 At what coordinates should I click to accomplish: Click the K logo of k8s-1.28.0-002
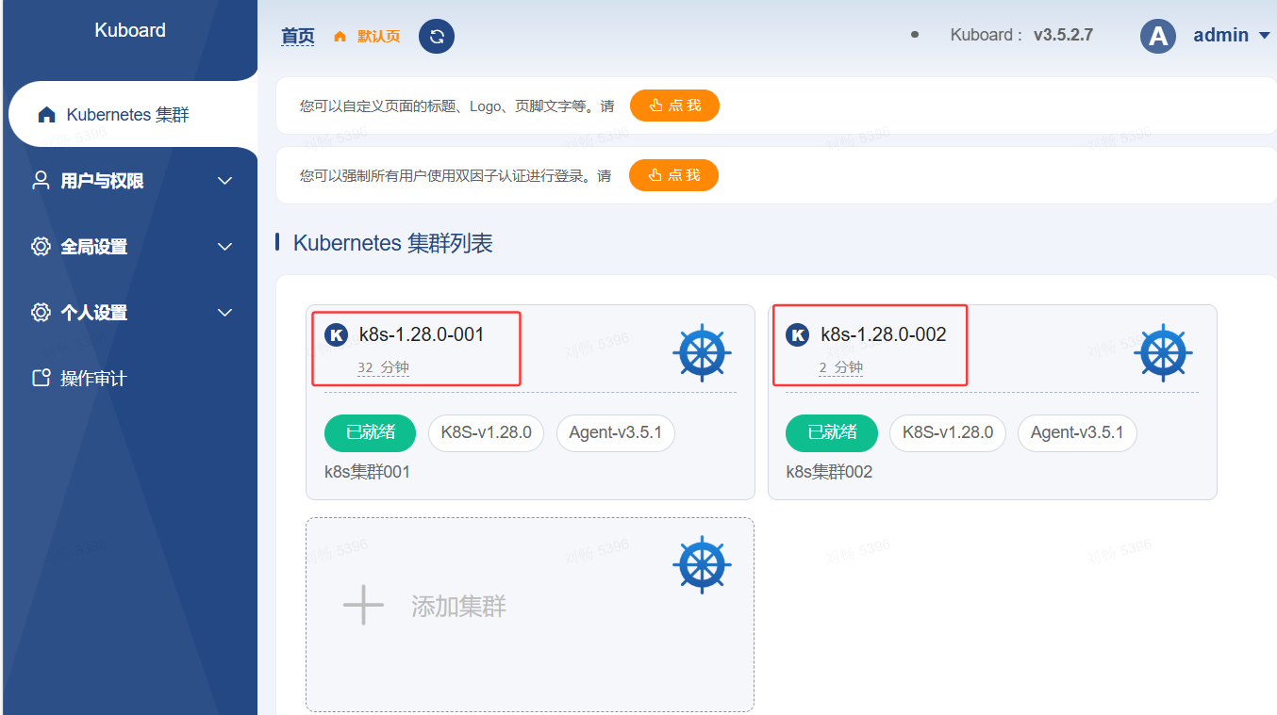(x=797, y=334)
